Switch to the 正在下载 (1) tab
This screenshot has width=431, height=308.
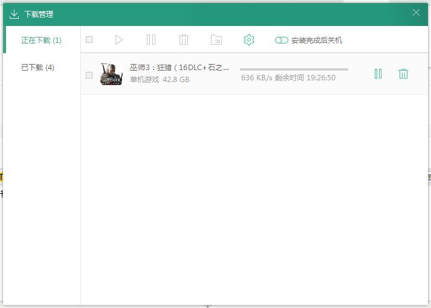(x=42, y=40)
